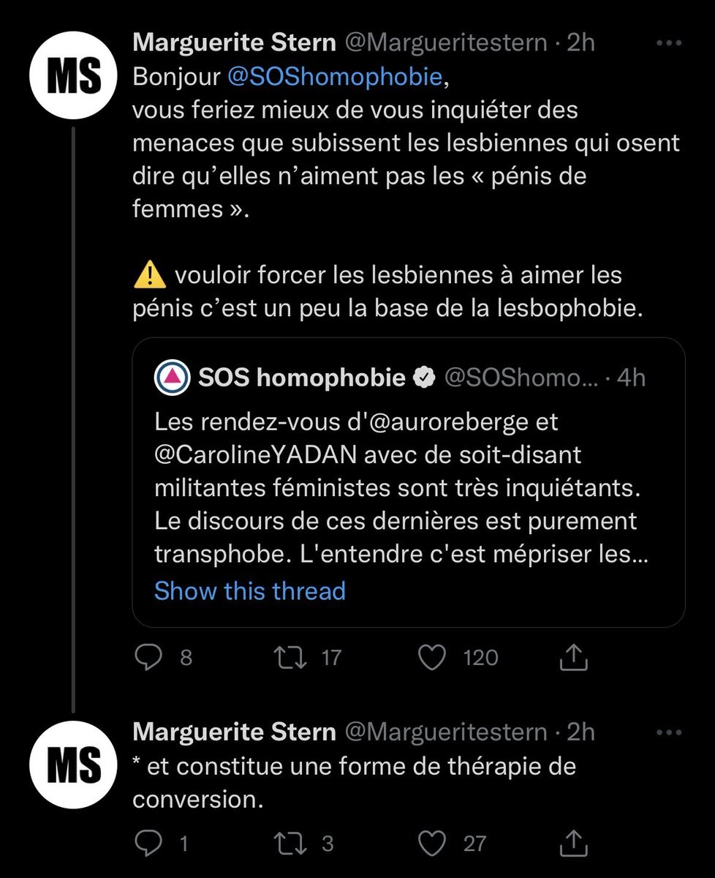Click the @Margueritestern handle on second tweet
Viewport: 715px width, 878px height.
tap(445, 732)
